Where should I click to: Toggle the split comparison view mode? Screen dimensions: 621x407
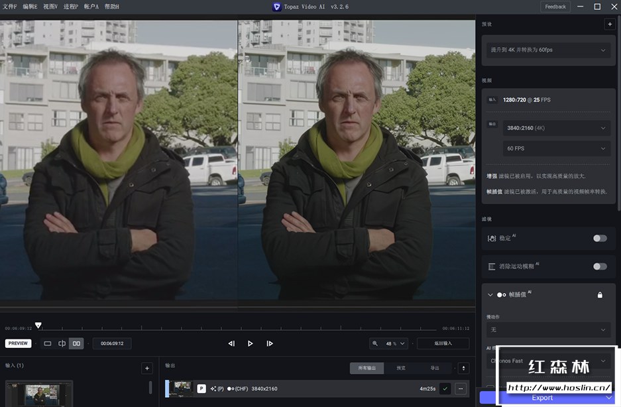[x=62, y=343]
